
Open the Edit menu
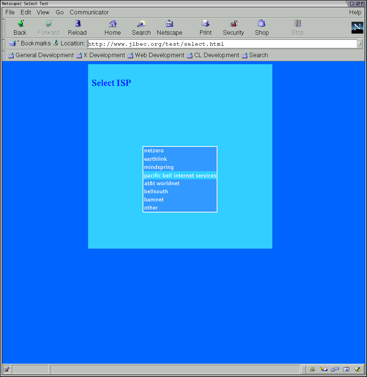tap(26, 12)
